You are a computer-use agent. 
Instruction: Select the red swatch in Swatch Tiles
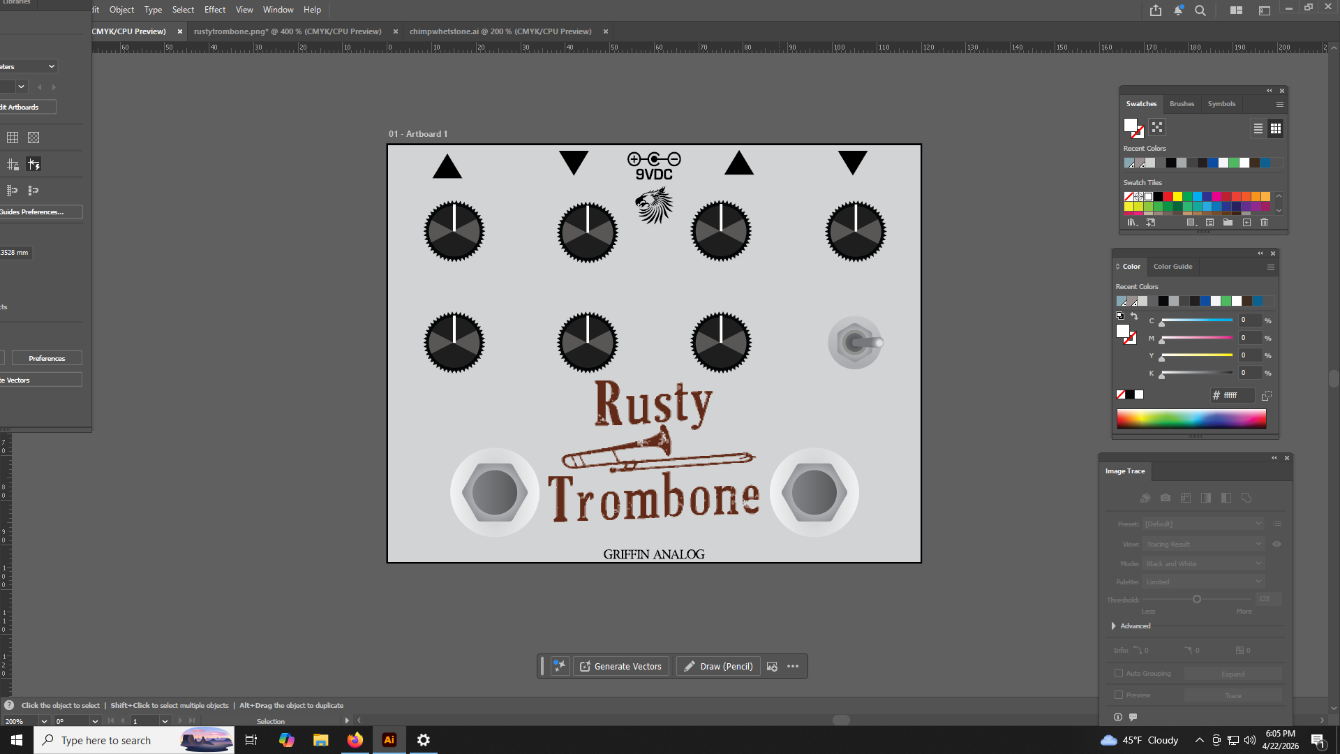pos(1168,197)
